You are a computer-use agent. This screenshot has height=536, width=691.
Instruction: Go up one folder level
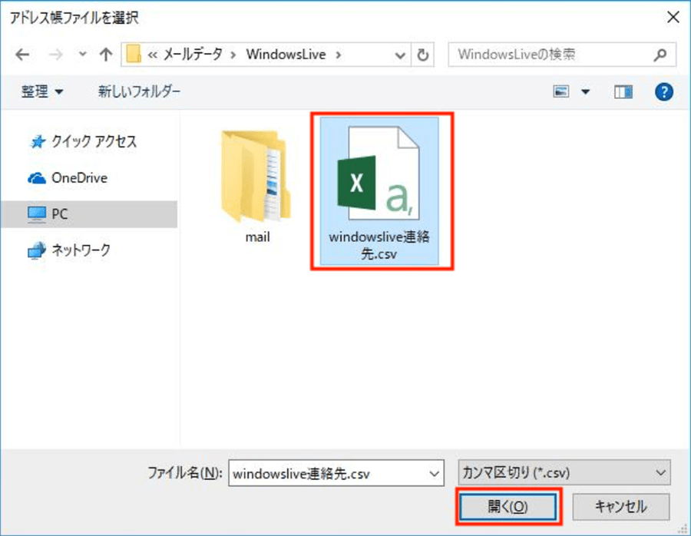coord(106,55)
